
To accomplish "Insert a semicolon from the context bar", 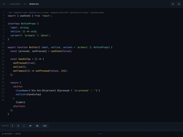I will pyautogui.click(x=24, y=126).
